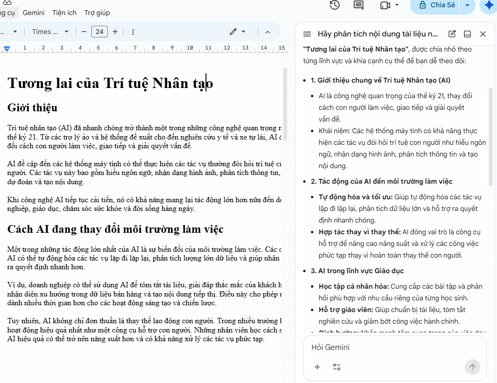The width and height of the screenshot is (497, 383).
Task: Expand the Chia sẻ dropdown arrow
Action: (x=467, y=5)
